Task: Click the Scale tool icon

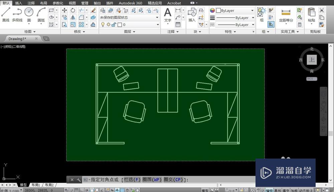Action: pyautogui.click(x=73, y=24)
